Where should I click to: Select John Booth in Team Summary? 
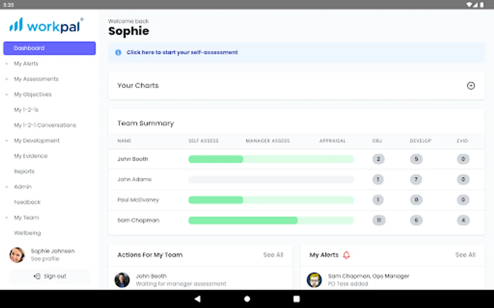point(133,159)
